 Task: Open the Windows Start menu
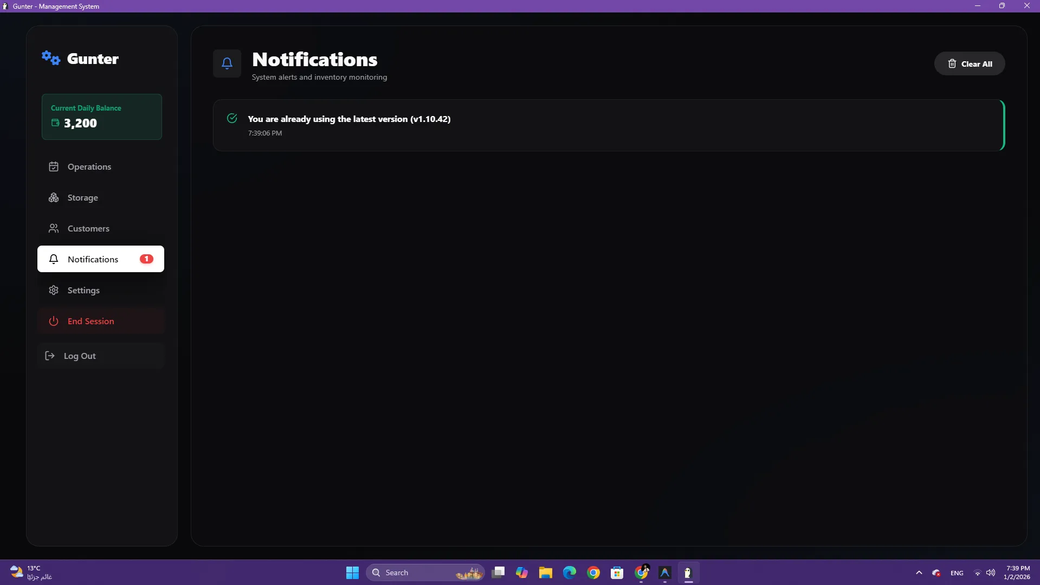(x=352, y=573)
